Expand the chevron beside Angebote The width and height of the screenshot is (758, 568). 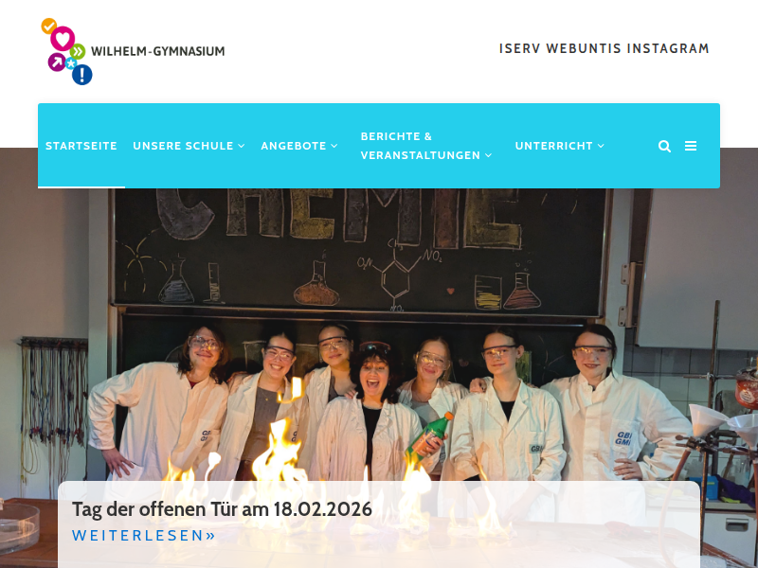point(334,146)
